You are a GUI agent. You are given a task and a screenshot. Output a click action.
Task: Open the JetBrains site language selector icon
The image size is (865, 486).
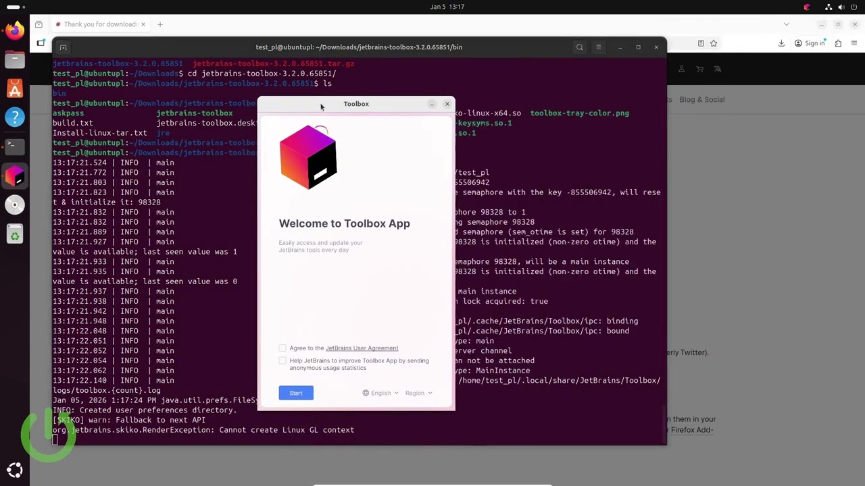point(718,69)
